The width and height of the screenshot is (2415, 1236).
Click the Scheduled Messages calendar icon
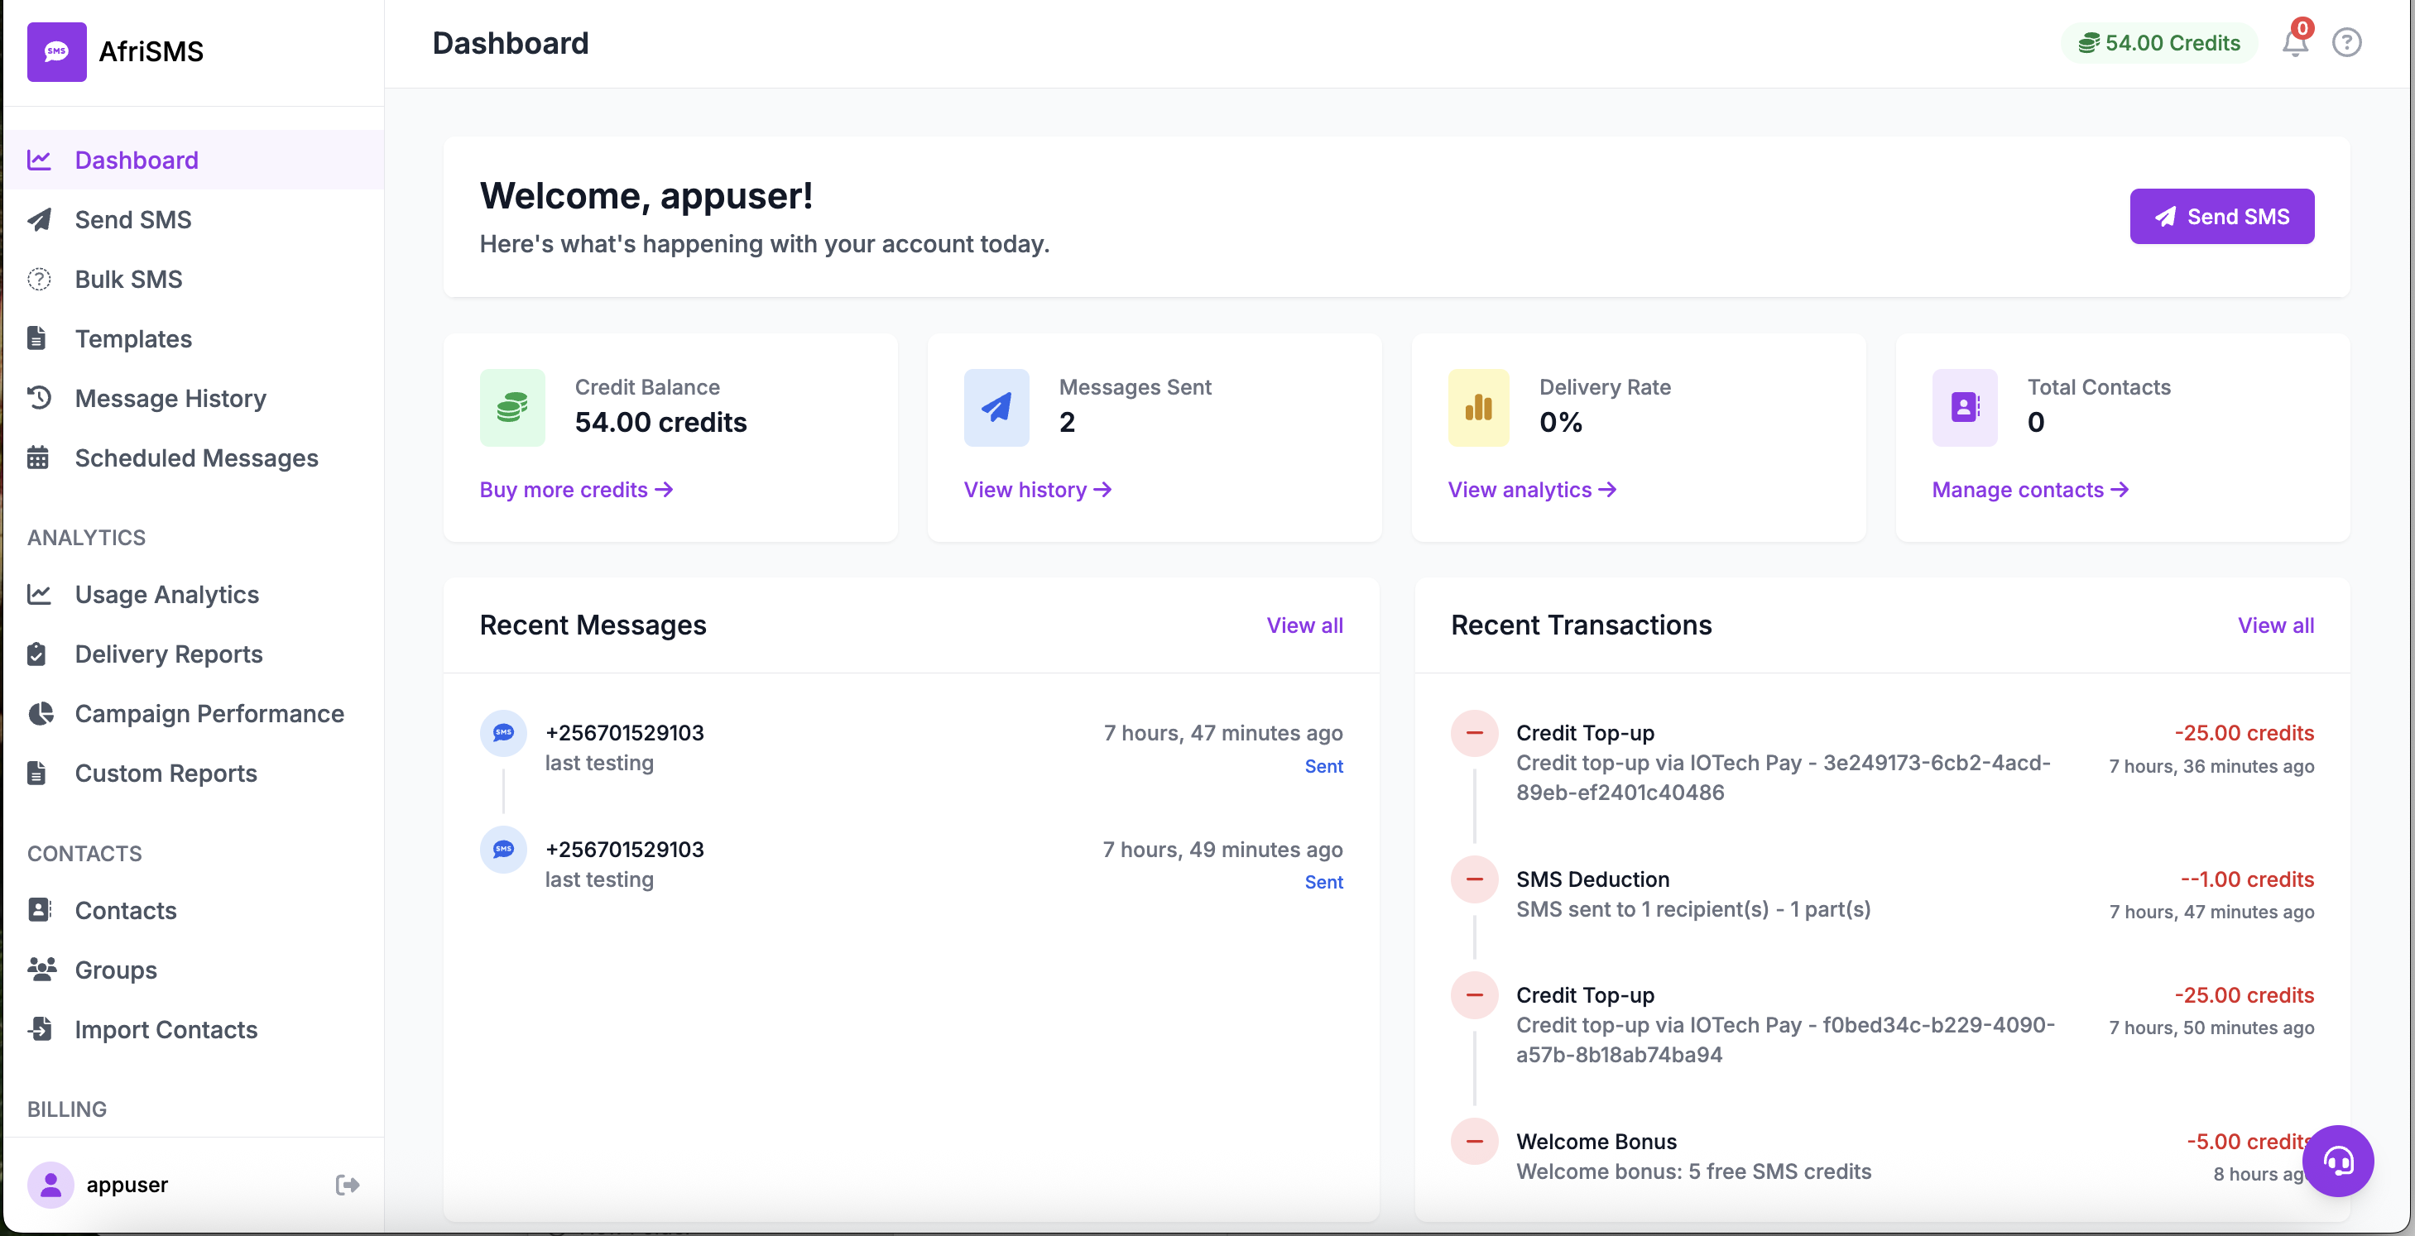coord(40,458)
